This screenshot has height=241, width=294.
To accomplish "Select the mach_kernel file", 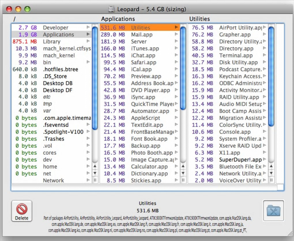I will point(59,55).
